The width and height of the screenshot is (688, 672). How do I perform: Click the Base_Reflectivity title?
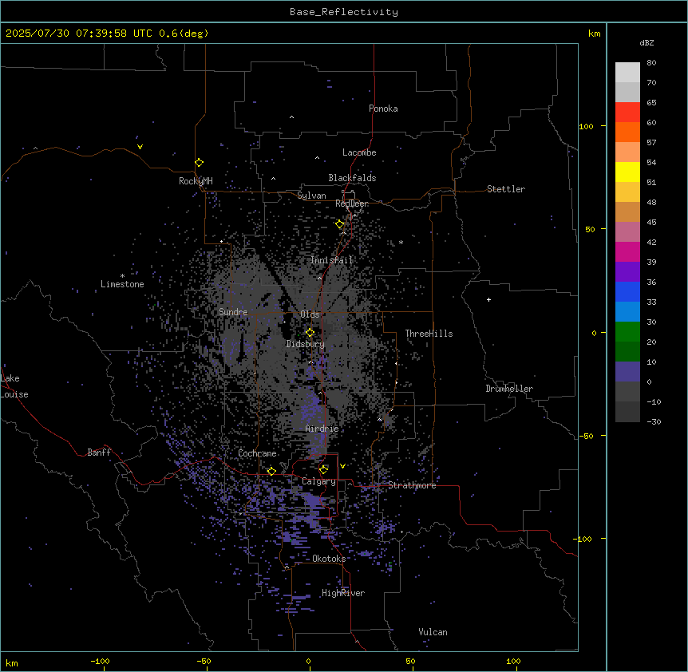(344, 12)
